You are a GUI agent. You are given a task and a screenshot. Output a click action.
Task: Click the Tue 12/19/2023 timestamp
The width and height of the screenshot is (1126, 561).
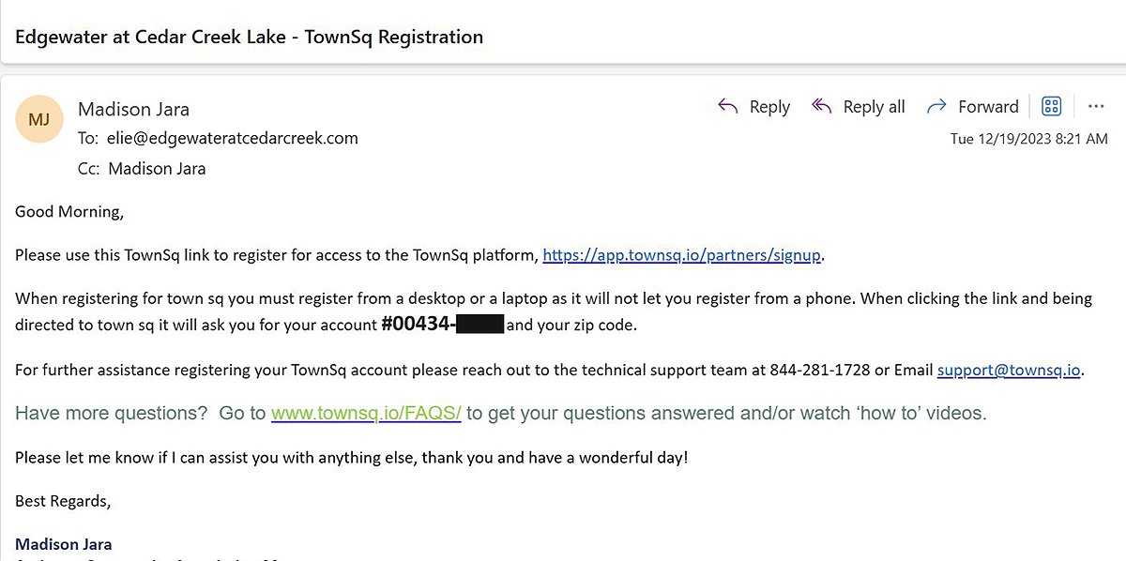pos(1028,139)
